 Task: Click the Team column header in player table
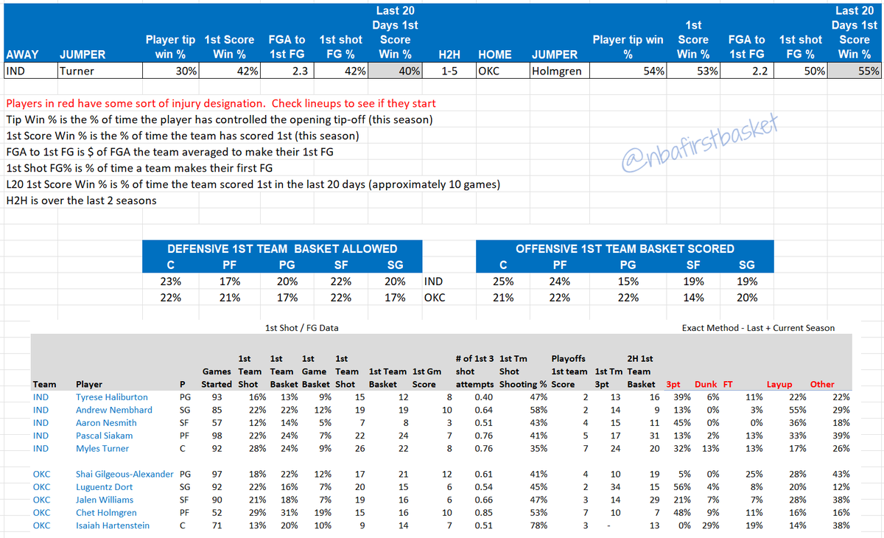point(43,384)
